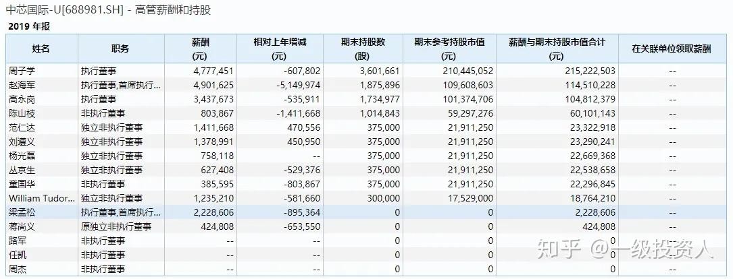Click the 期末参考持股市值 column header
The height and width of the screenshot is (279, 733).
[450, 49]
